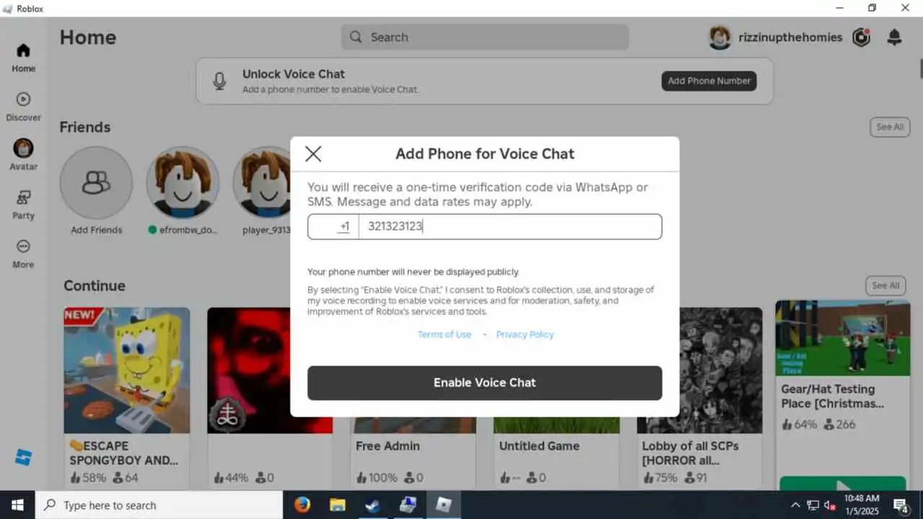Open the Windows Start menu

click(17, 505)
